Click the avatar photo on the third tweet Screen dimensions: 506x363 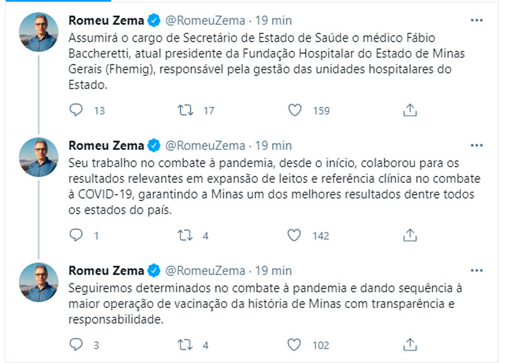coord(39,282)
